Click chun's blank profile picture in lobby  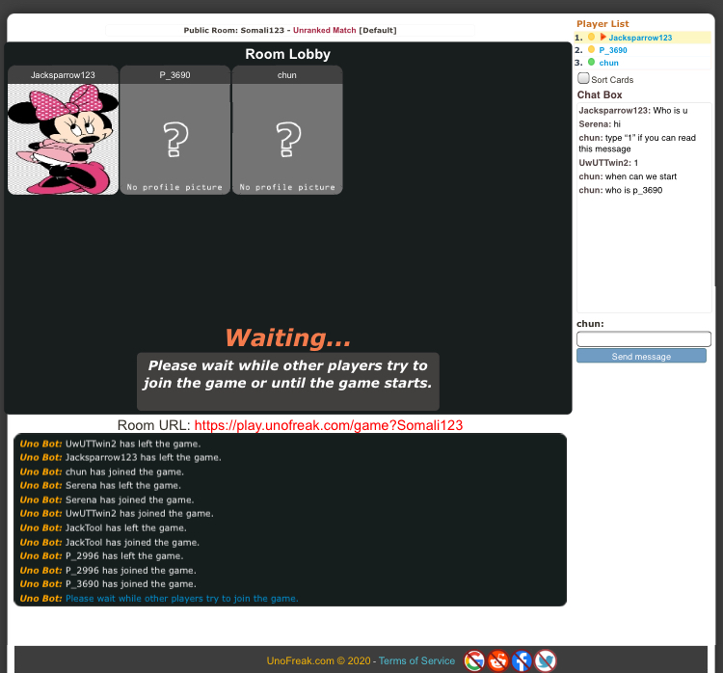(x=287, y=139)
